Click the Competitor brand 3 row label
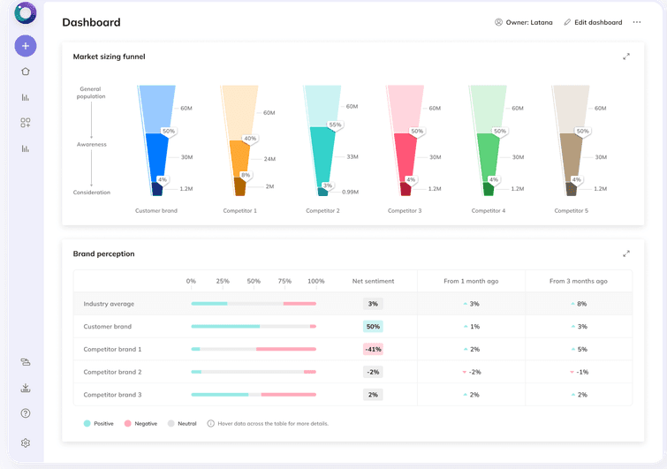The height and width of the screenshot is (469, 667). click(x=112, y=395)
